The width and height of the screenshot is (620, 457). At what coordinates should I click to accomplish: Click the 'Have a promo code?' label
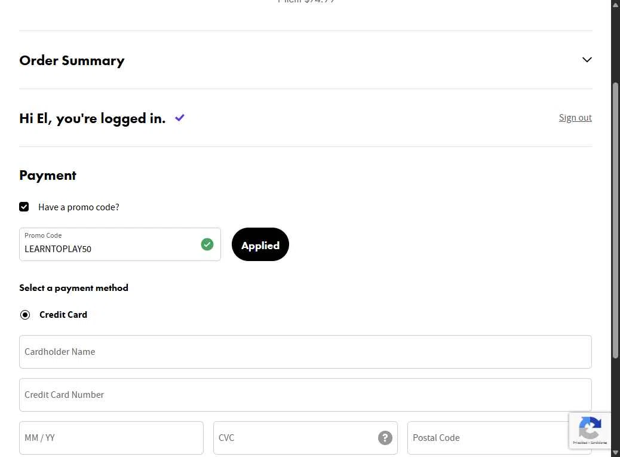(x=79, y=207)
